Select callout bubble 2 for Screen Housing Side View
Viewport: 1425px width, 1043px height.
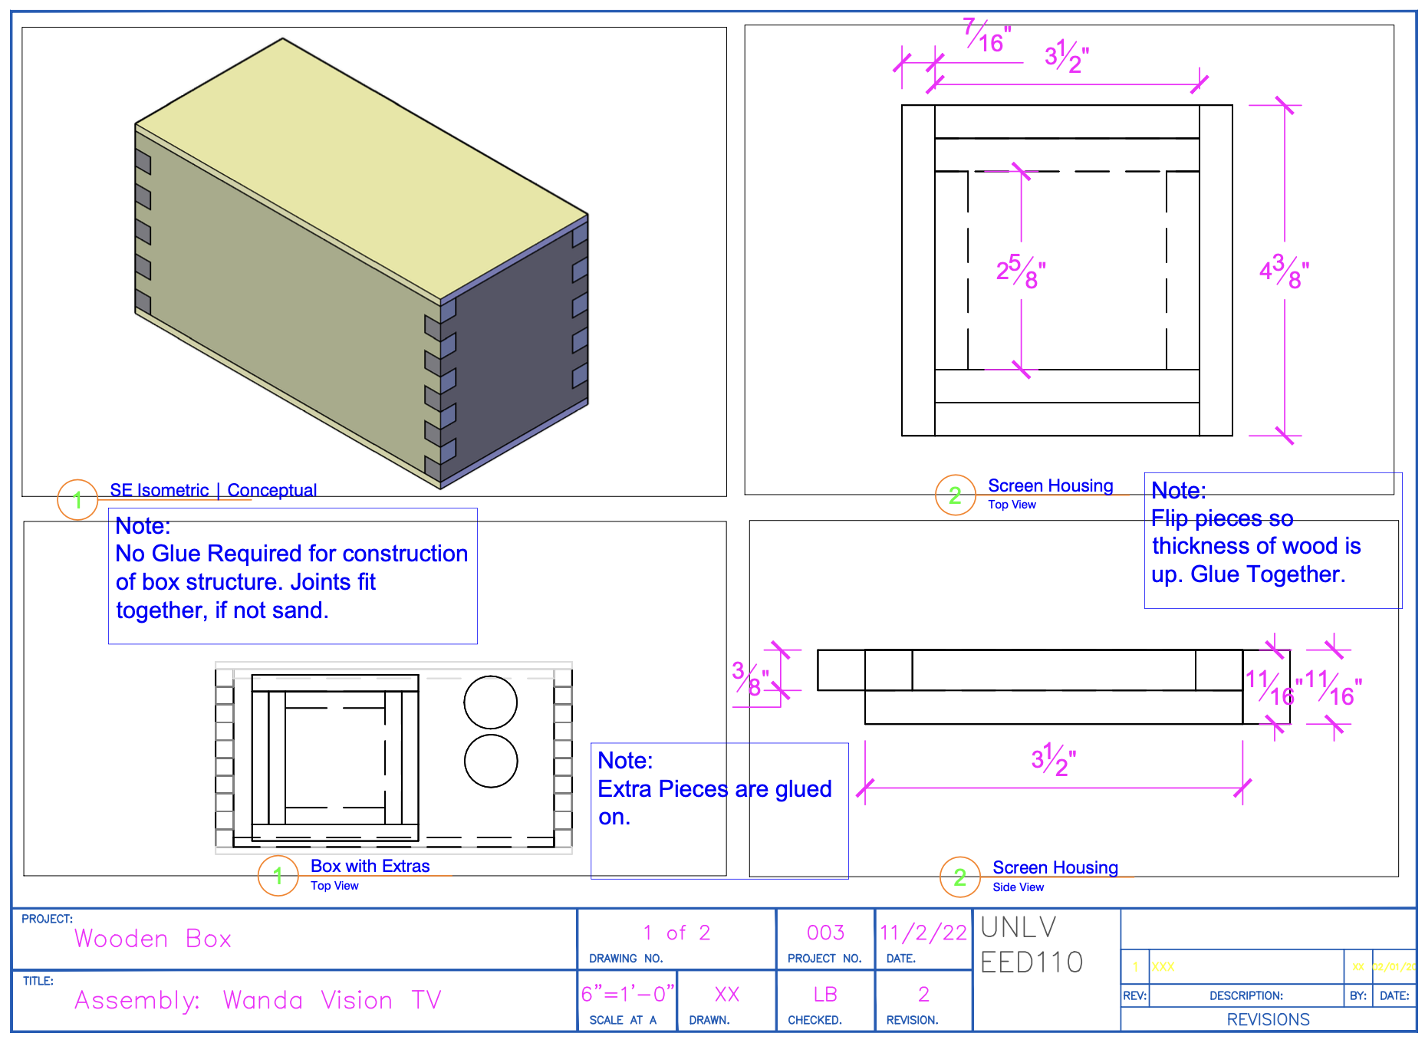tap(960, 877)
